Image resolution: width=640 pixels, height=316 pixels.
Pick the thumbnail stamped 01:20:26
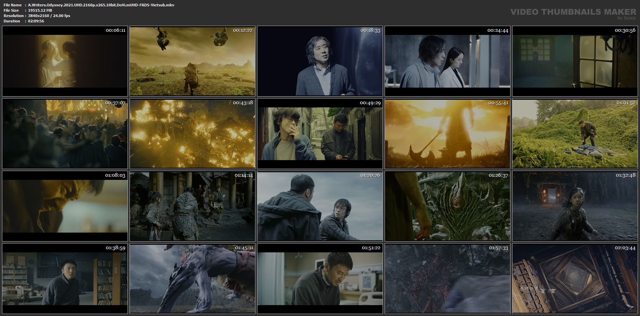(320, 206)
